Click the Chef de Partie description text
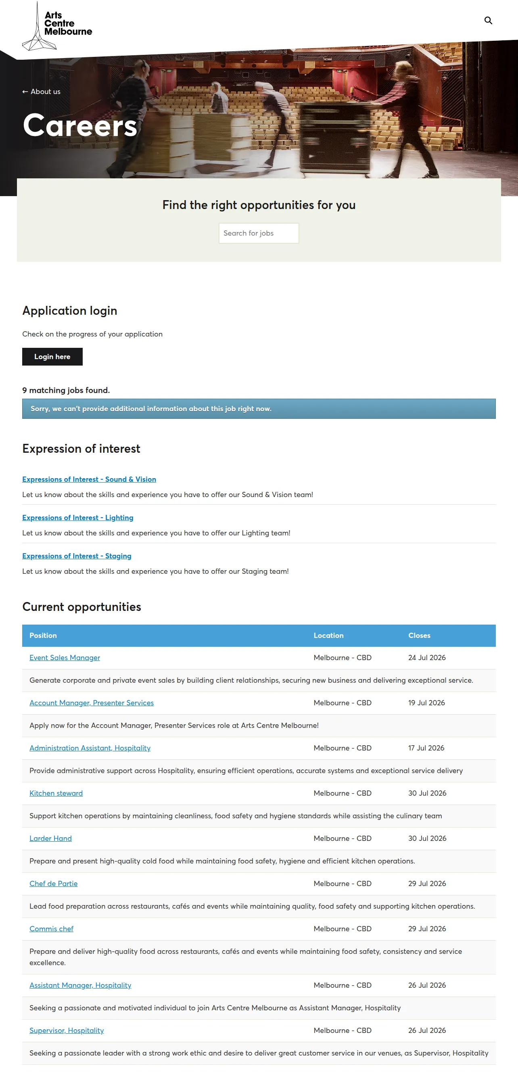 click(x=252, y=906)
